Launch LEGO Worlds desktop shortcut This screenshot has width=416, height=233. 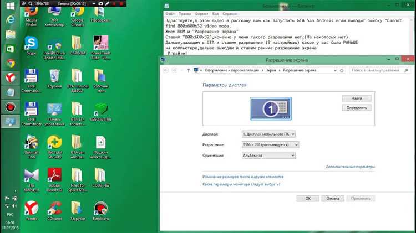pos(101,112)
